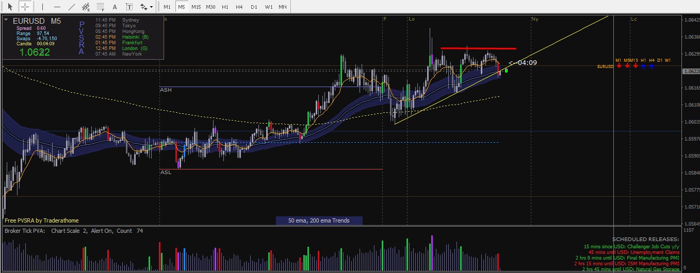Click the 'Broker Tick PVA' indicator label
This screenshot has width=700, height=273.
click(25, 231)
